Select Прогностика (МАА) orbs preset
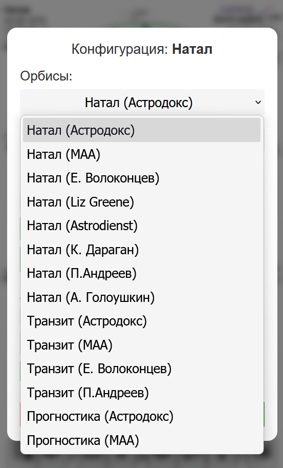 click(x=142, y=440)
